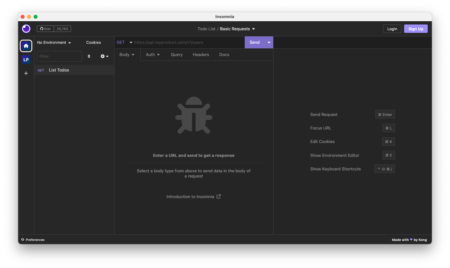Switch to the Query tab
Screen dimensions: 450x268
pos(177,54)
